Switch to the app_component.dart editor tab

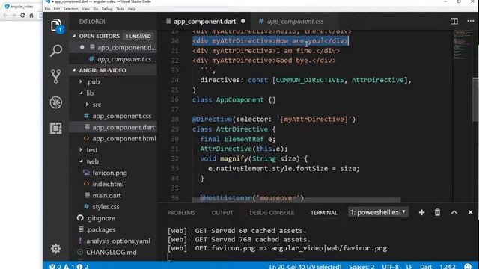(204, 22)
